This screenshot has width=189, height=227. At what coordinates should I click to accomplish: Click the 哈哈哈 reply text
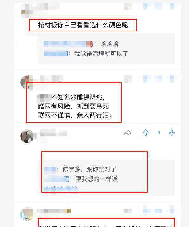coord(109,44)
